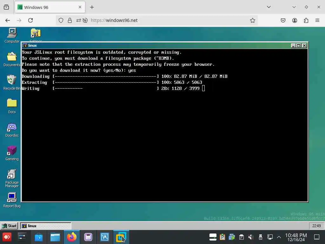
Task: Show site security lock information
Action: pos(70,20)
